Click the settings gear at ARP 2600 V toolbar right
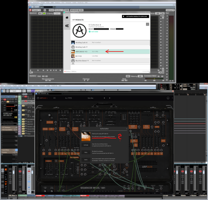 click(168, 98)
